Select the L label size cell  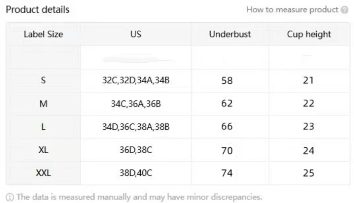tap(43, 127)
